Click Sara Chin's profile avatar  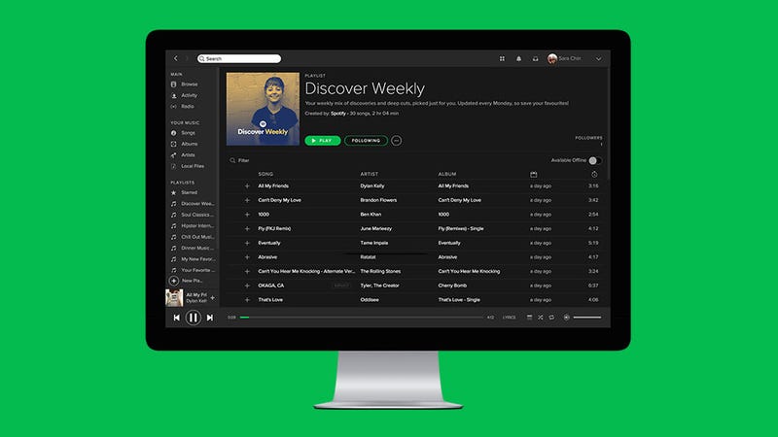(551, 58)
